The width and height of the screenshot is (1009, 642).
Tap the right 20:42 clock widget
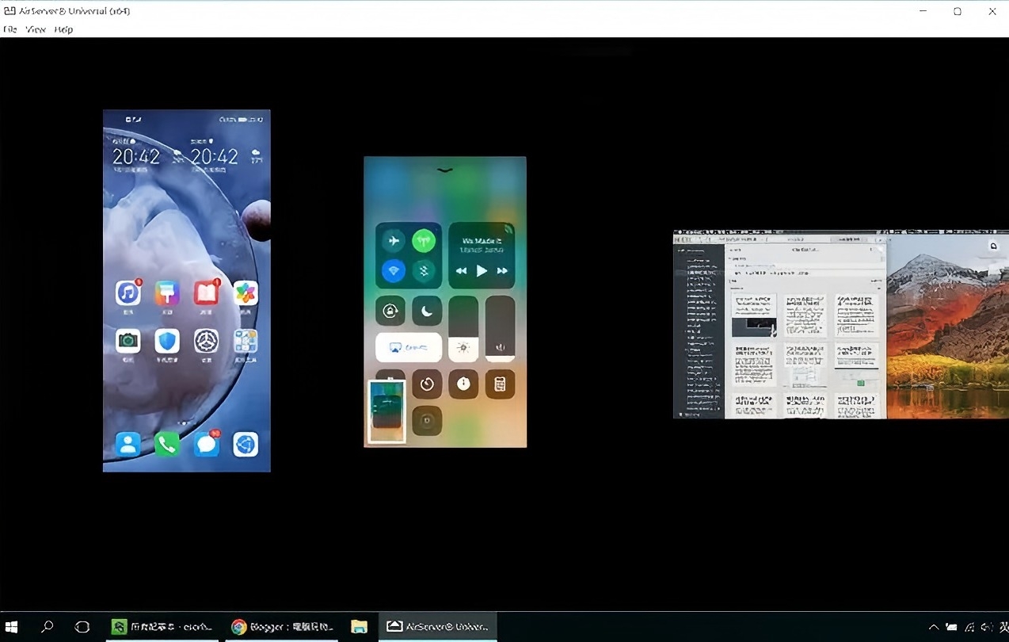(215, 157)
